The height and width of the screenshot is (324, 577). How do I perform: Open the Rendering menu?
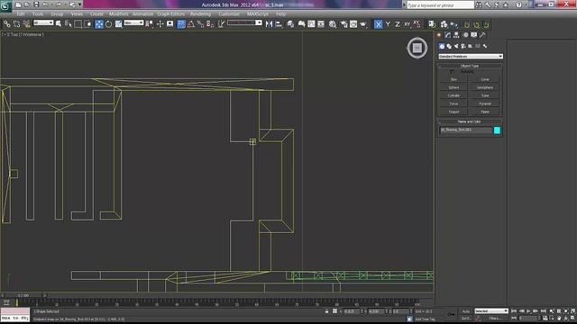pos(200,14)
